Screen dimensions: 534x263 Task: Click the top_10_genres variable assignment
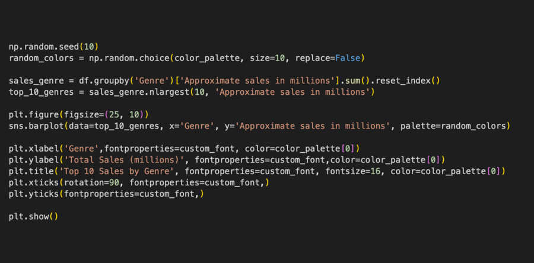(x=42, y=92)
